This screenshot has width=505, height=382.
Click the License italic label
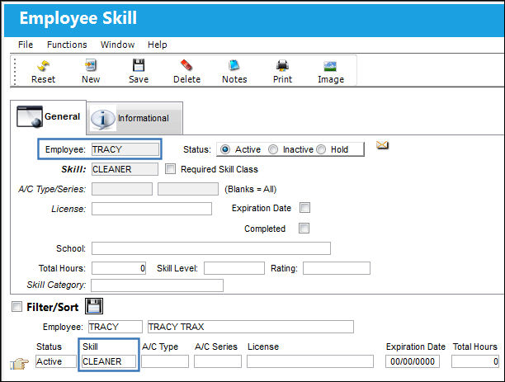(68, 209)
